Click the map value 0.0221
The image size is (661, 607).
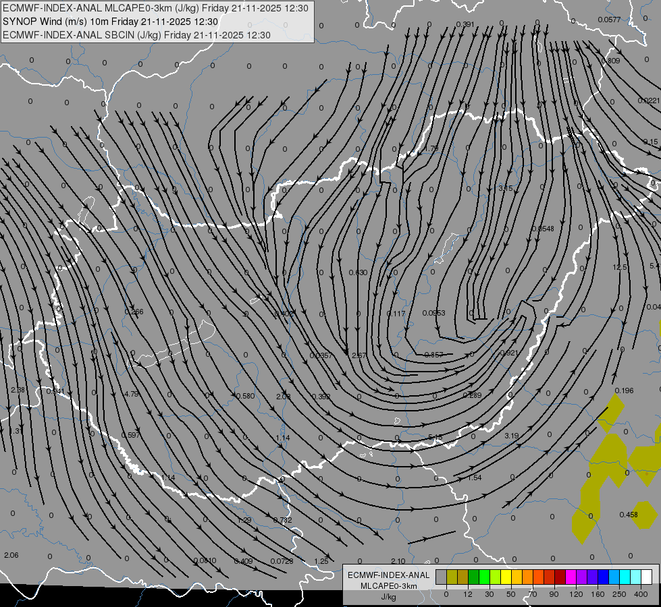[649, 100]
